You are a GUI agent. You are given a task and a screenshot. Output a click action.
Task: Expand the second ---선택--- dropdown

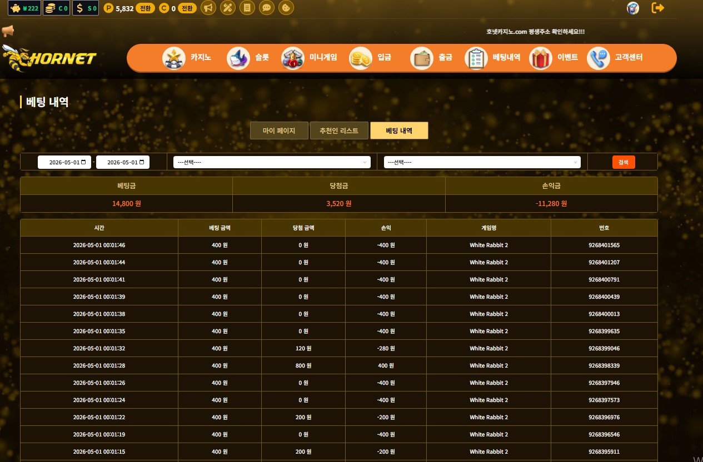[482, 162]
